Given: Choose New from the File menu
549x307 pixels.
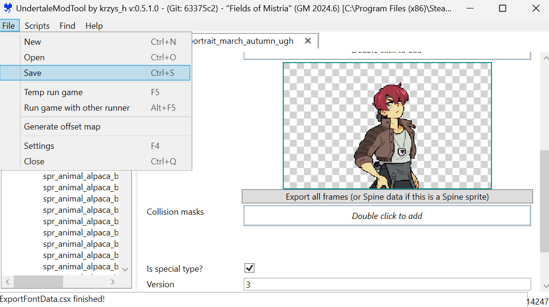Looking at the screenshot, I should [95, 41].
